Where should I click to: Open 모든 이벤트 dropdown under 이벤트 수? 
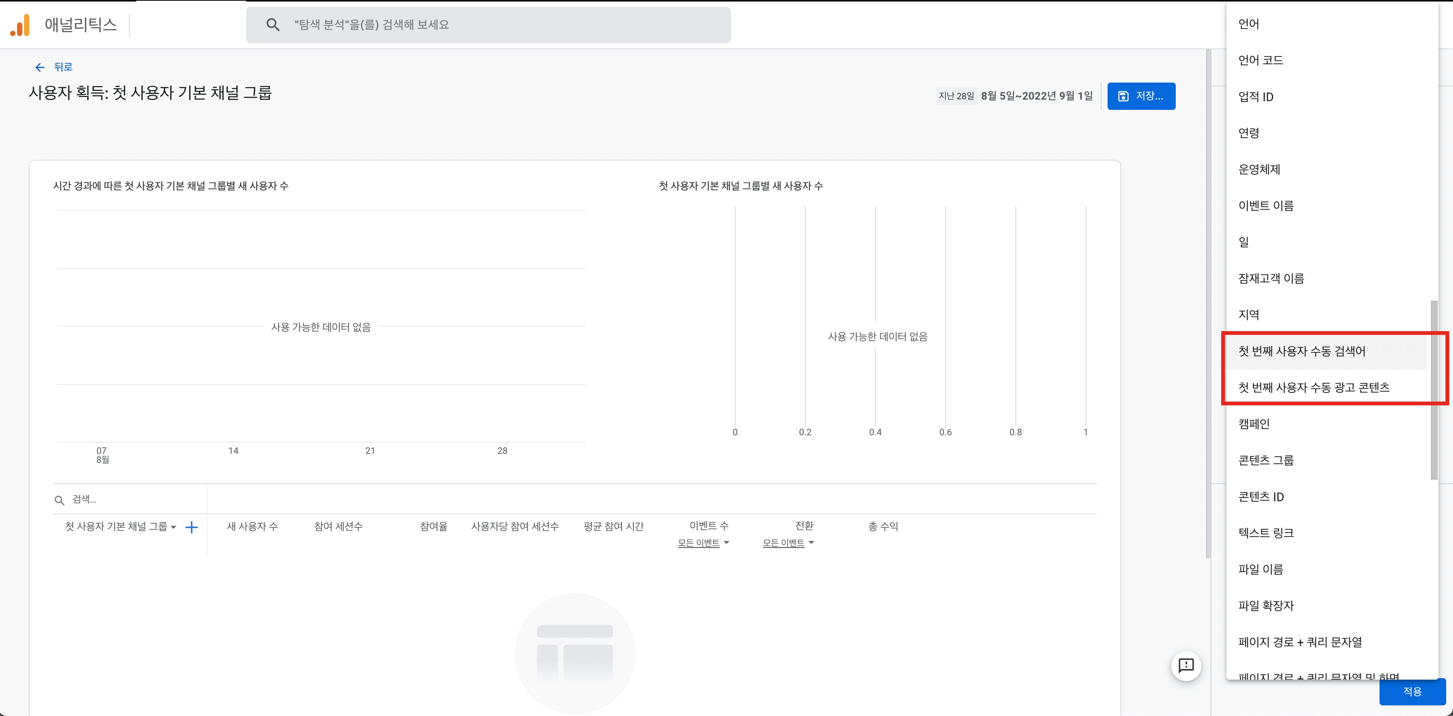point(703,543)
